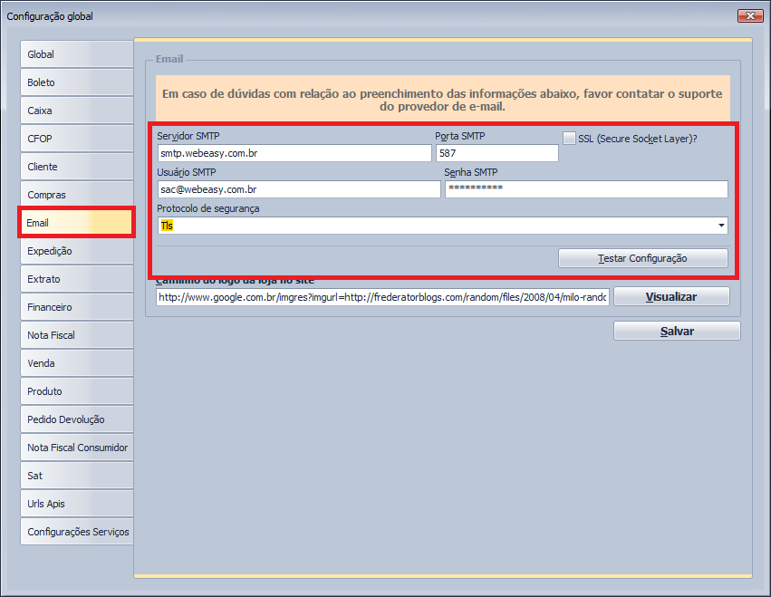The height and width of the screenshot is (597, 771).
Task: Save settings with the Salvar button
Action: click(676, 332)
